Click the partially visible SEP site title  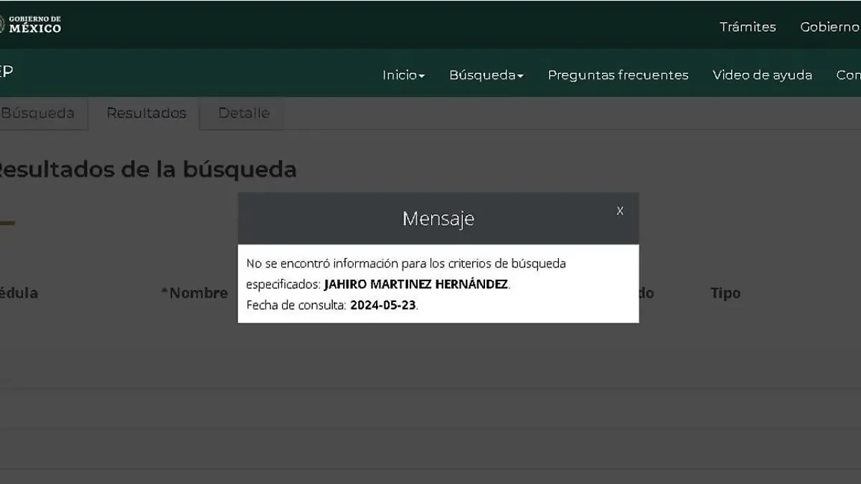tap(6, 72)
